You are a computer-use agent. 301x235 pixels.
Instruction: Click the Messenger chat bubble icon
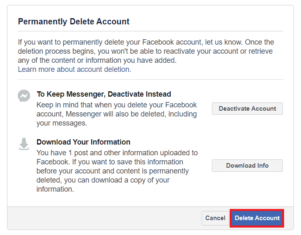(24, 96)
